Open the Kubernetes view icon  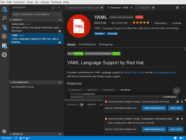(4, 55)
